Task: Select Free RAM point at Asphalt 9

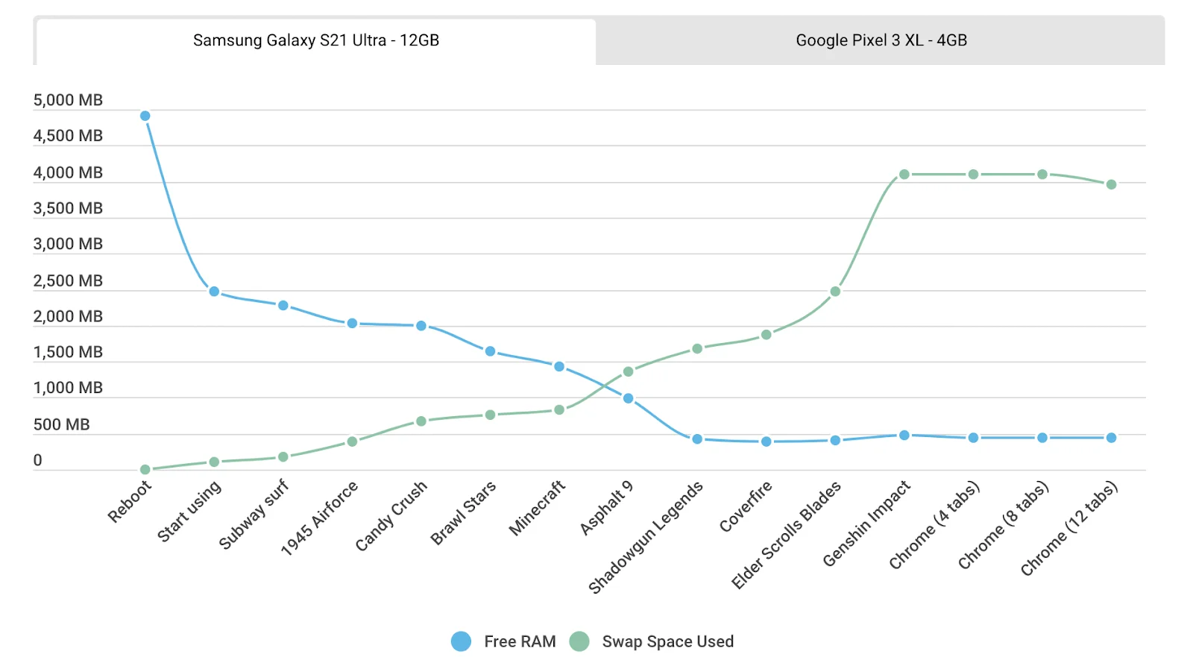Action: 629,398
